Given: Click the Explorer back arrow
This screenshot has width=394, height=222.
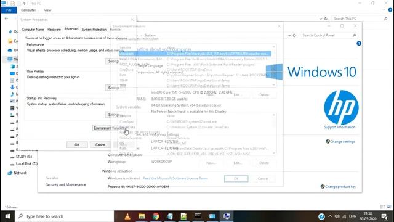Looking at the screenshot, I should [6, 18].
